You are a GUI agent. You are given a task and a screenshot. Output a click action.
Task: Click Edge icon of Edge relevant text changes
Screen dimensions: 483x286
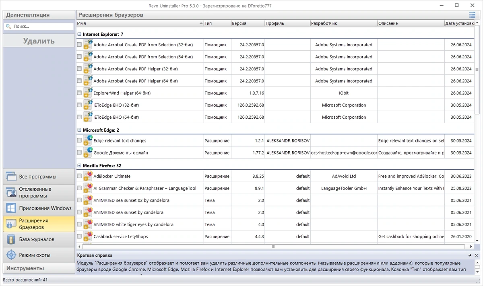pos(88,141)
